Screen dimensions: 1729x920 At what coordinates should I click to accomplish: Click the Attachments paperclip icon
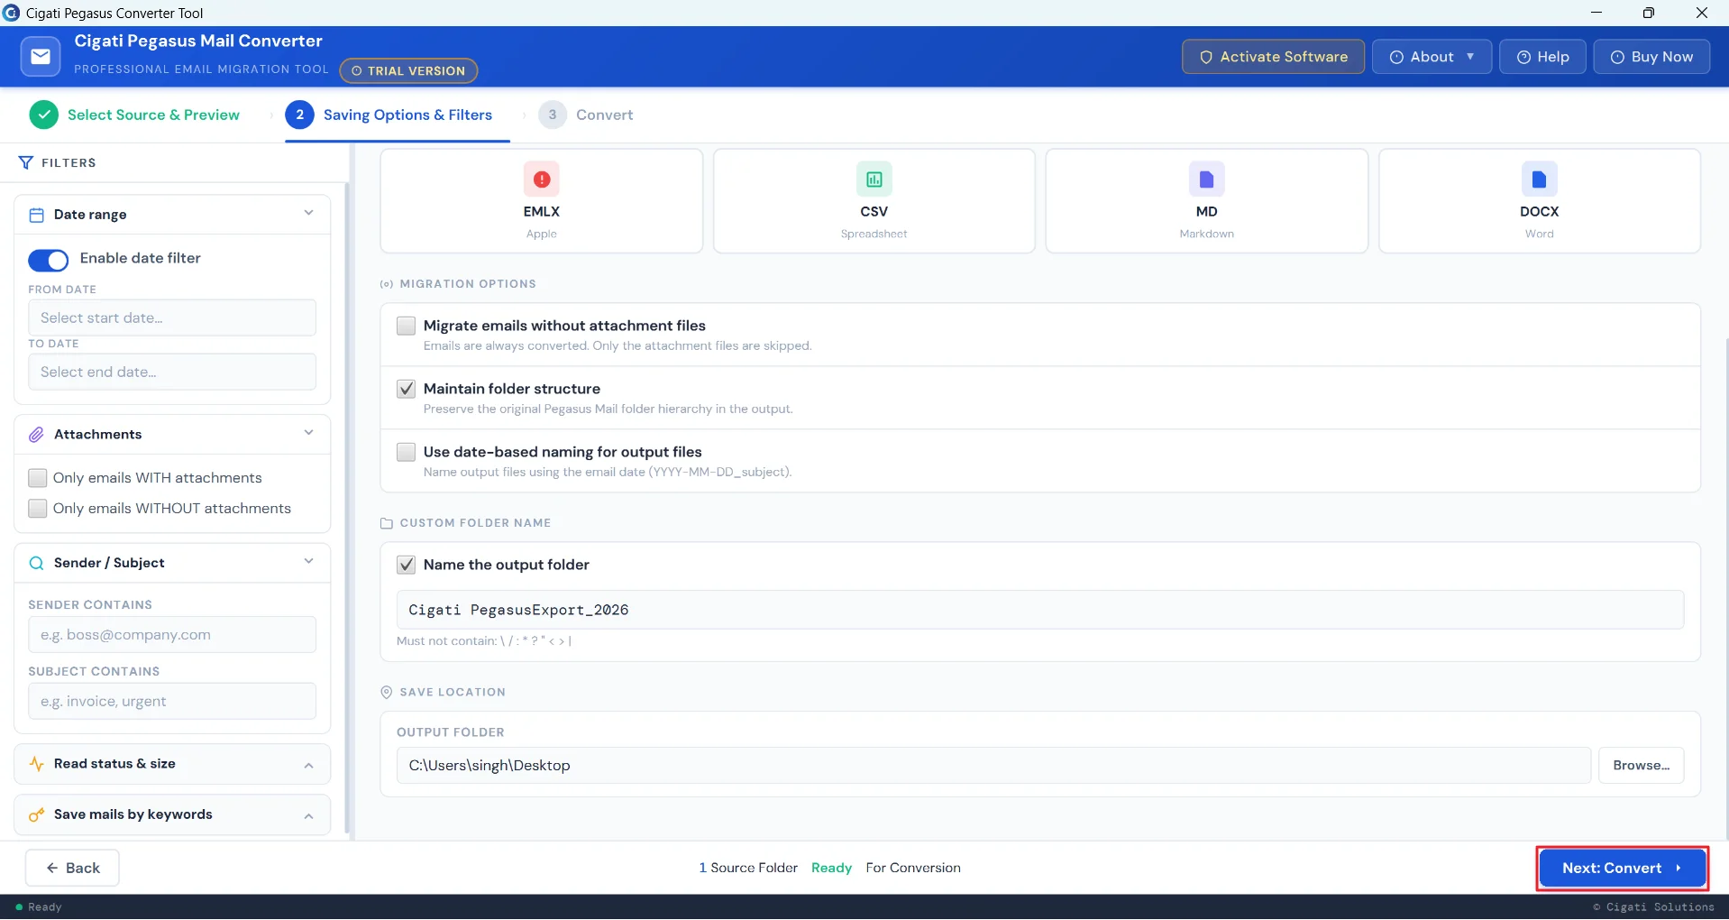[x=37, y=435]
